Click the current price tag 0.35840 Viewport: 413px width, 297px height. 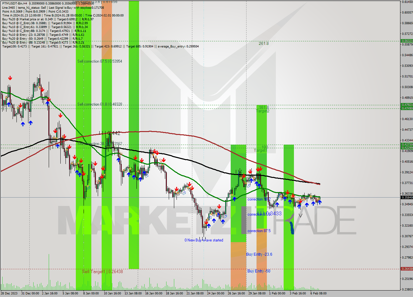pyautogui.click(x=407, y=197)
